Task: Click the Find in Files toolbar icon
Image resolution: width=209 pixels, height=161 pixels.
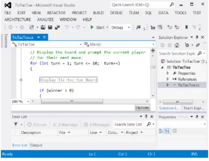Action: pos(139,27)
